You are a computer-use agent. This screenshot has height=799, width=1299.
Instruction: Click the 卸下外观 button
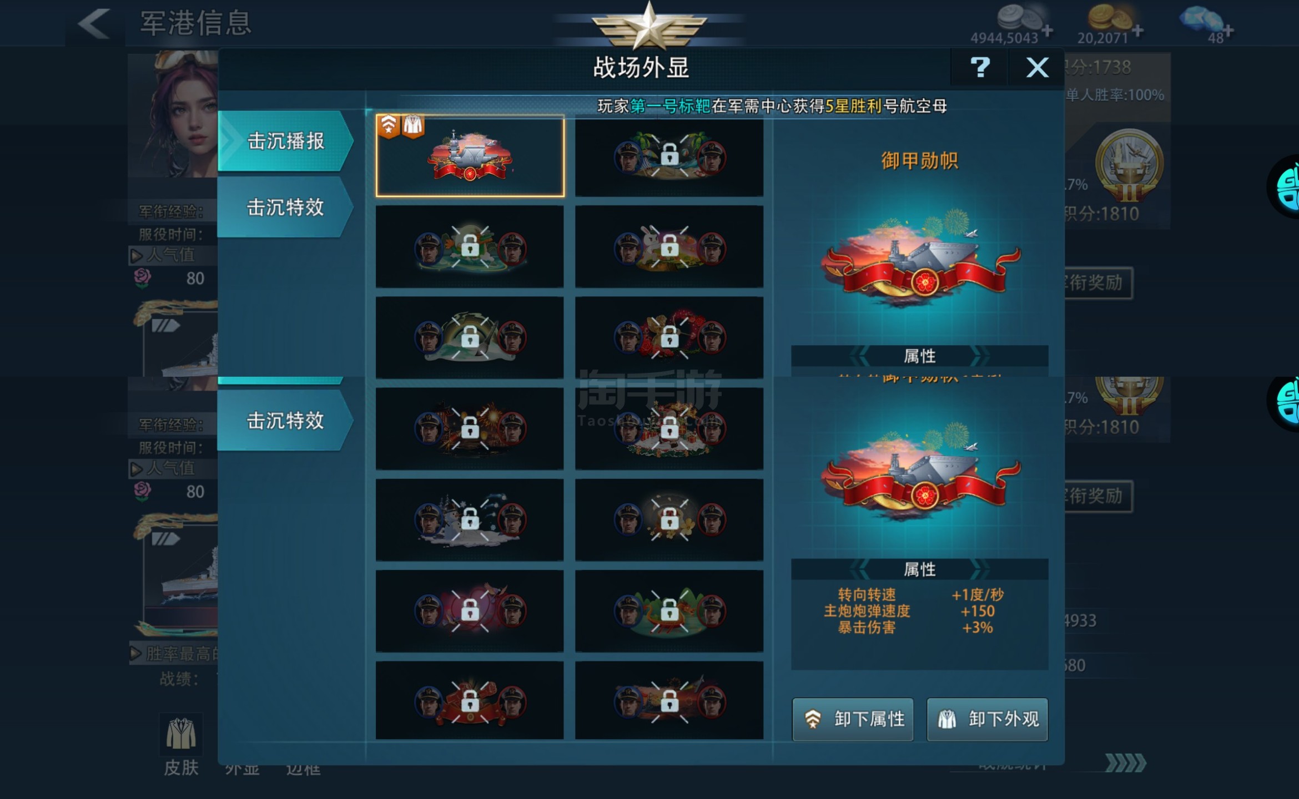(987, 719)
